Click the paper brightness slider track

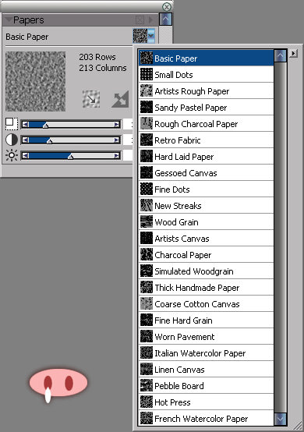71,156
